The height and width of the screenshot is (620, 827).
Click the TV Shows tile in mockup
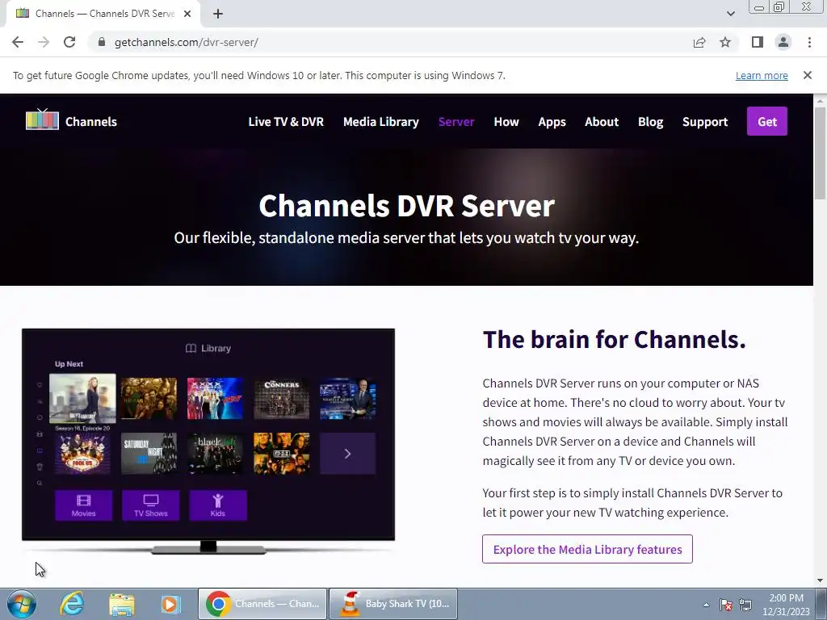[150, 505]
